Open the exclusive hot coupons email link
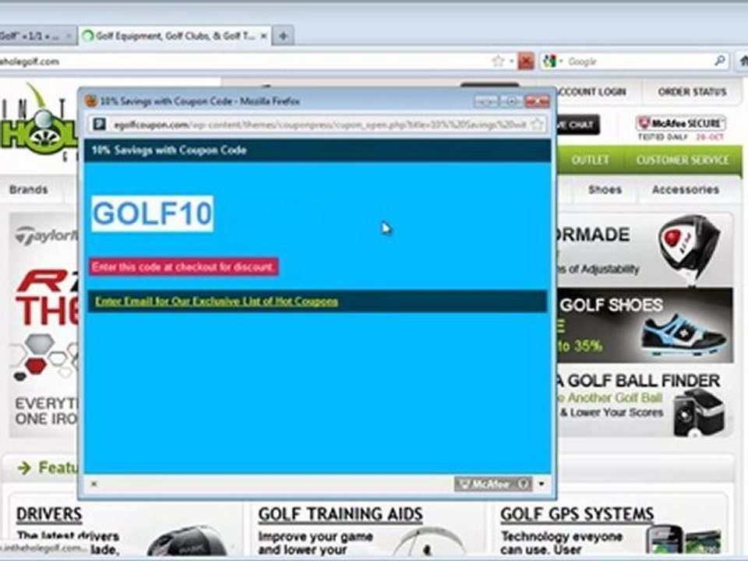 pyautogui.click(x=217, y=302)
